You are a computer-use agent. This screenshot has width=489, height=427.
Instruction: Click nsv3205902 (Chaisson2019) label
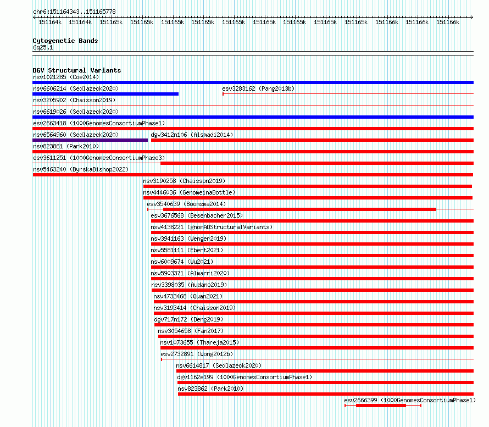[x=74, y=100]
